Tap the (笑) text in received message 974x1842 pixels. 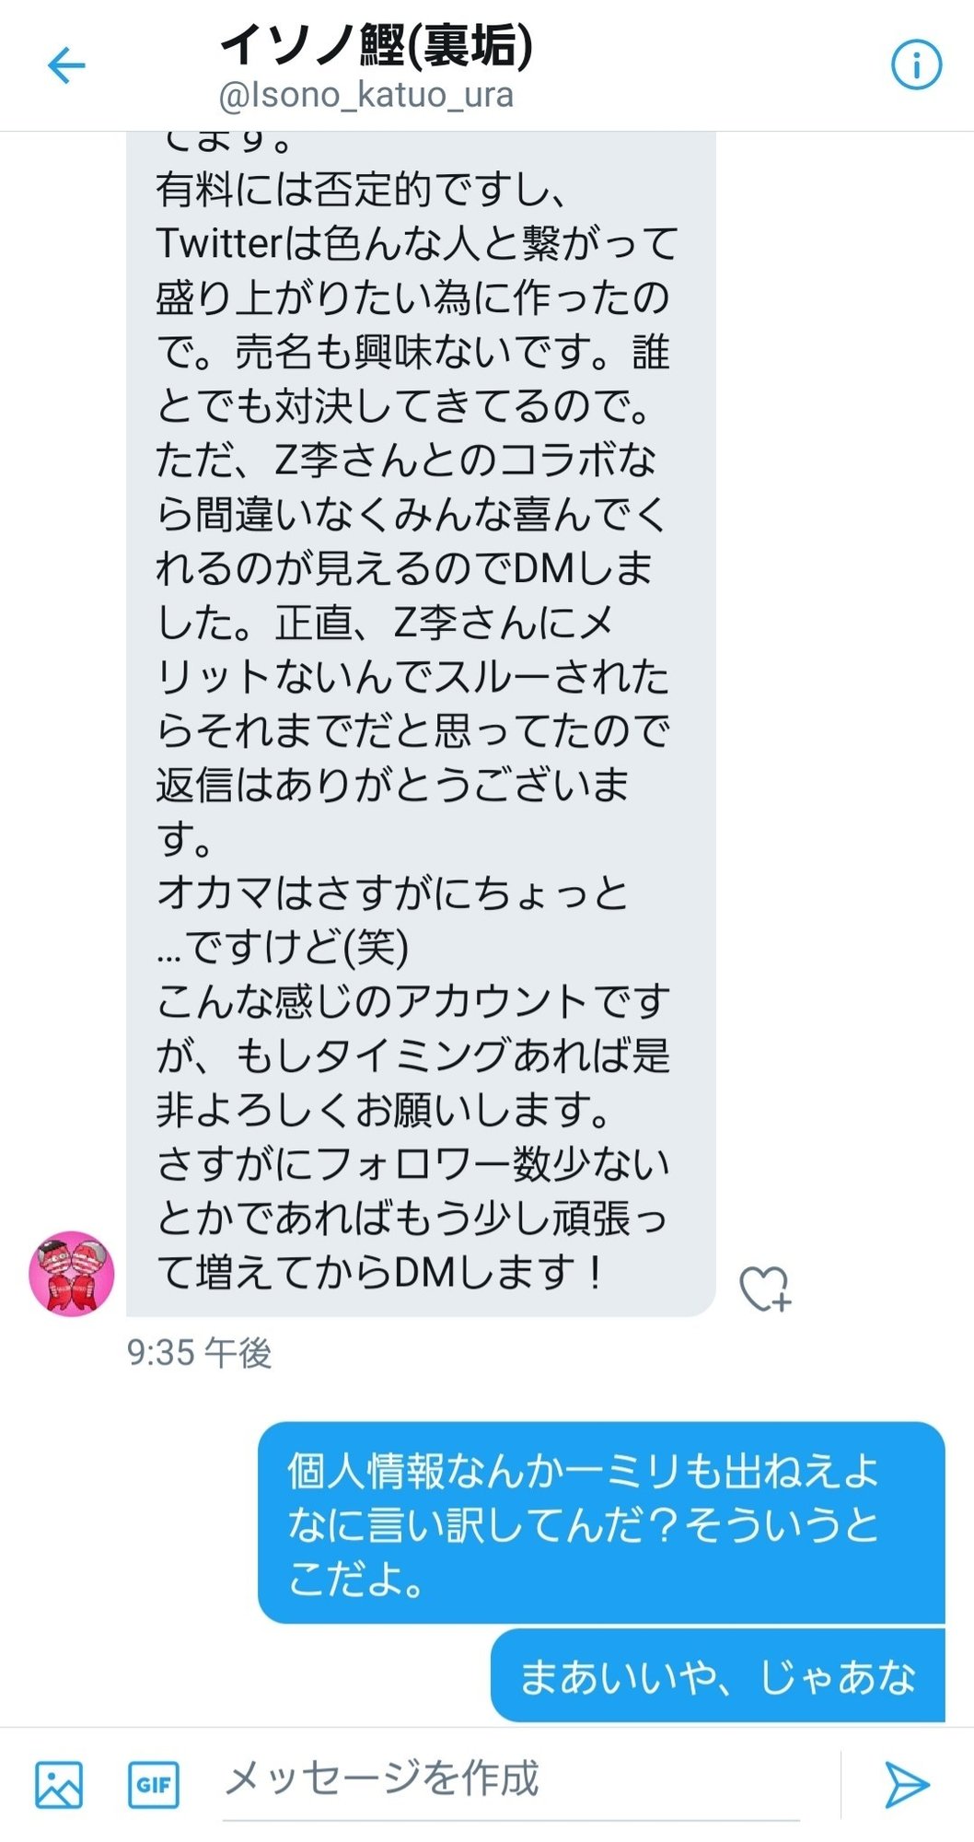[376, 947]
